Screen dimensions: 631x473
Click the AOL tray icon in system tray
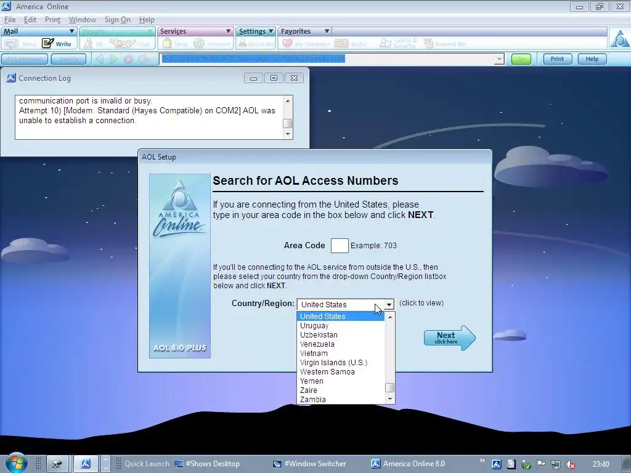point(497,464)
